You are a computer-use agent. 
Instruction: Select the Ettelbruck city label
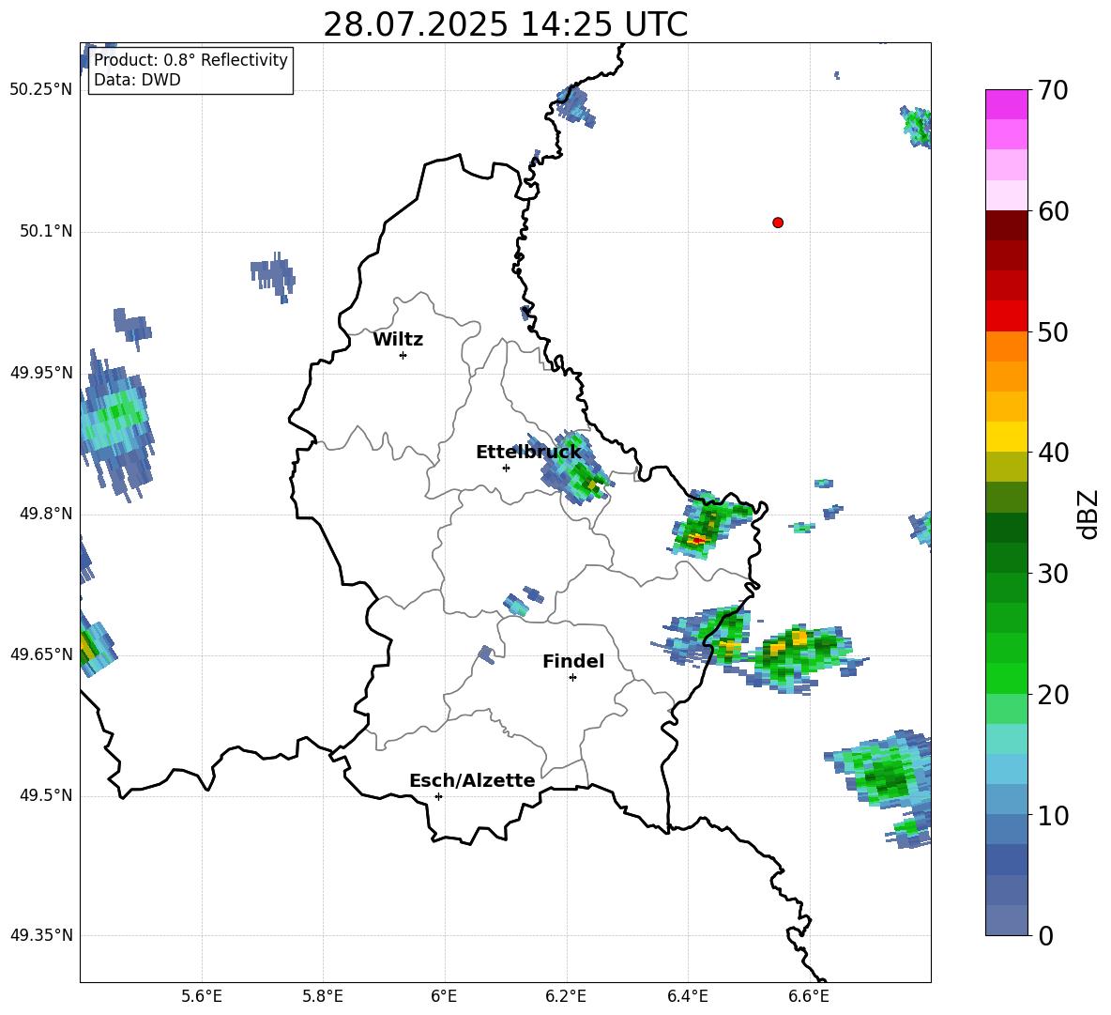point(528,453)
